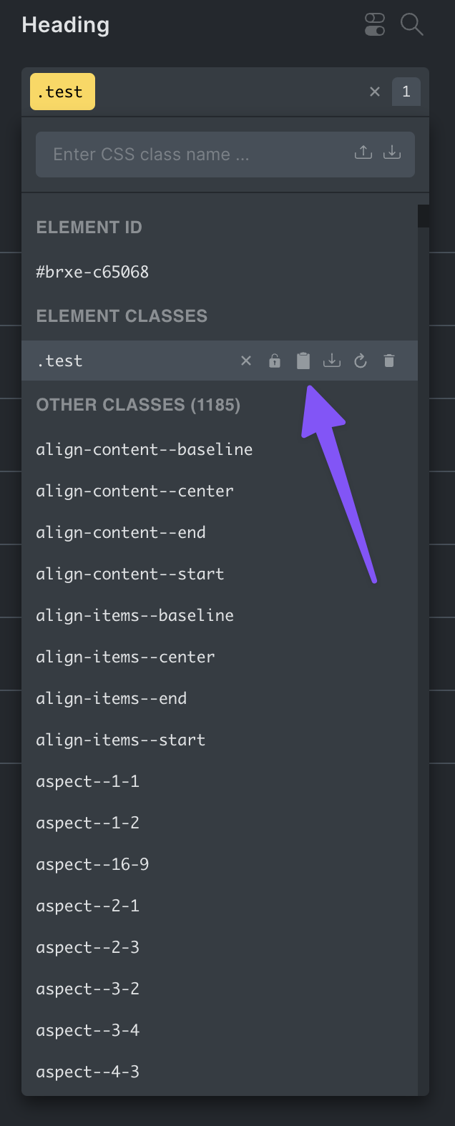Remove .test class with X icon in row

pos(246,361)
